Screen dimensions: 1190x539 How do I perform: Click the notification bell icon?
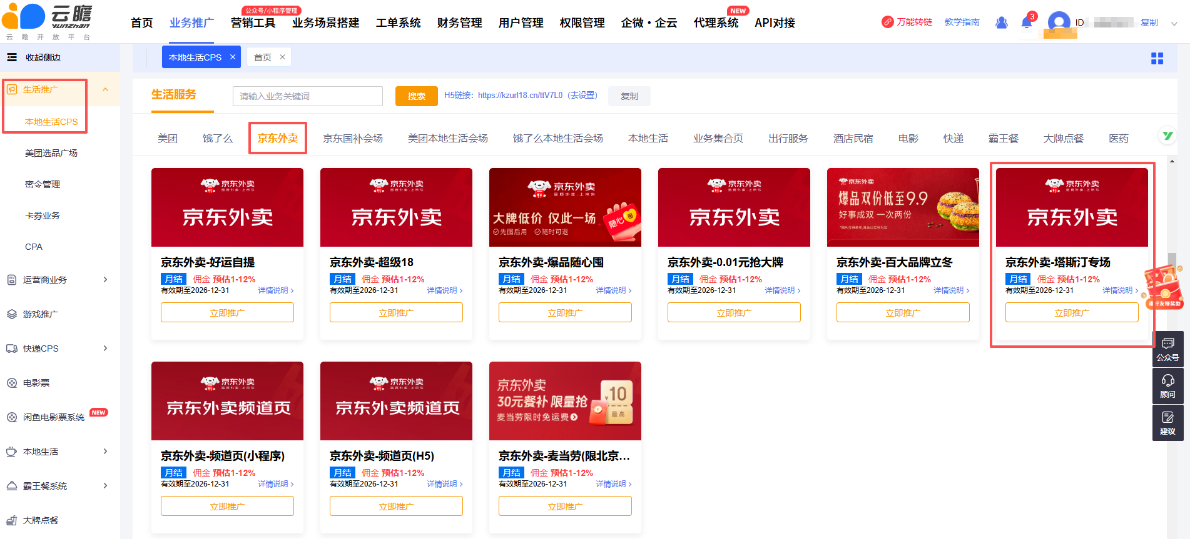(1026, 23)
